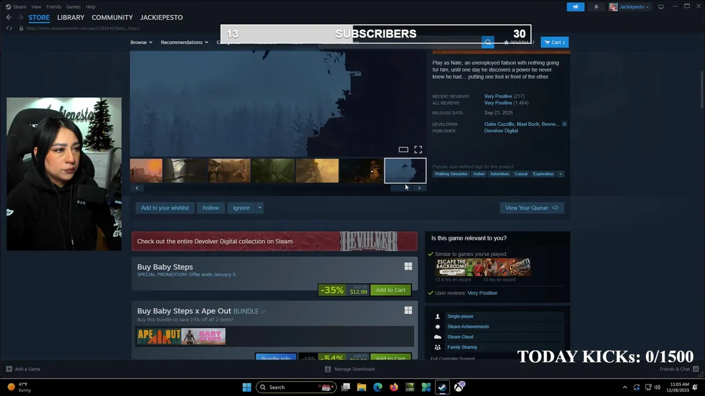Click the Steam Cloud feature link
This screenshot has width=705, height=396.
point(460,337)
